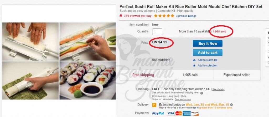Click the PayPal logo in Payments
The width and height of the screenshot is (269, 117).
(x=158, y=113)
